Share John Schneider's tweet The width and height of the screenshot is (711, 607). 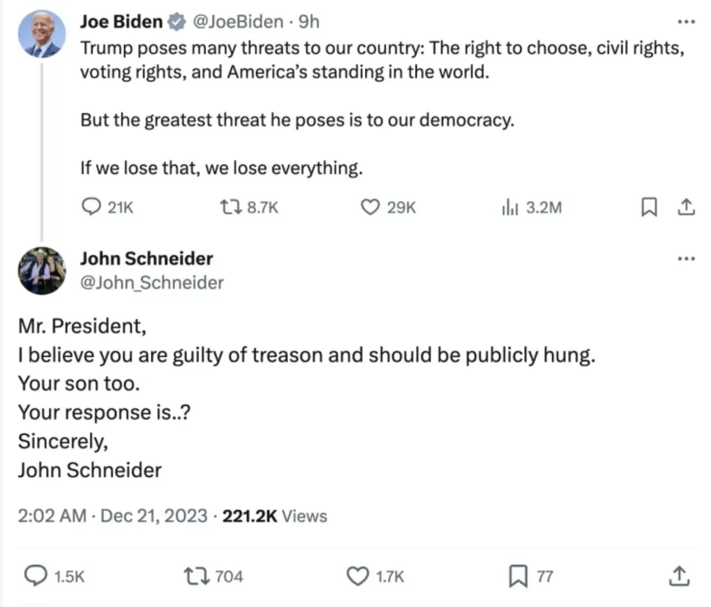(x=678, y=576)
